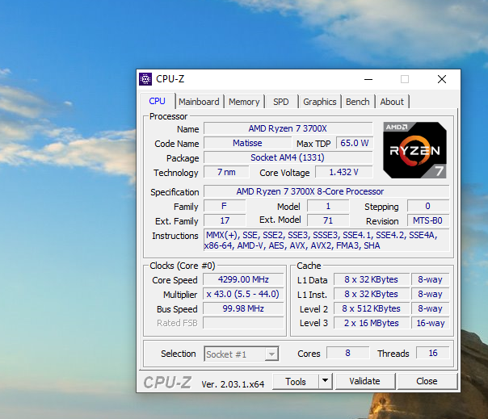Click the Instructions list text
The width and height of the screenshot is (488, 419).
[x=326, y=240]
